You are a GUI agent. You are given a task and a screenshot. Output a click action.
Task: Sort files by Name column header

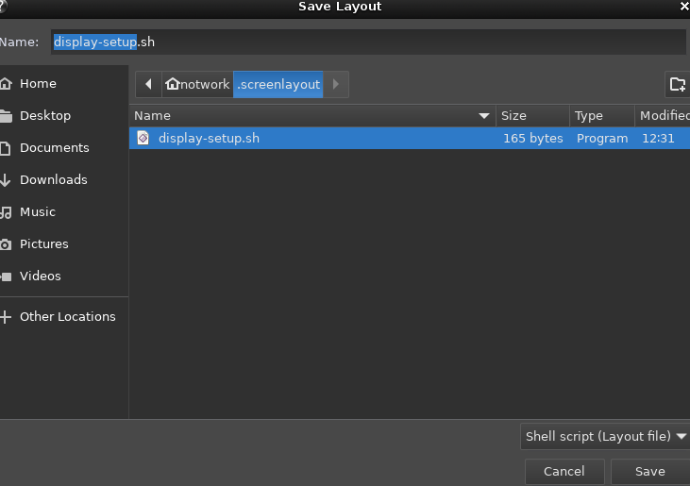(311, 115)
